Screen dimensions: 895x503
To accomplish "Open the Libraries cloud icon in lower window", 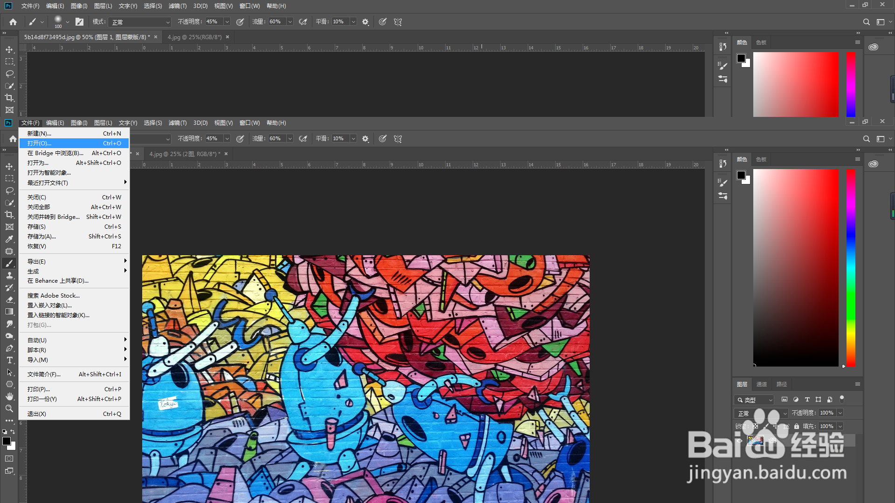I will 873,164.
